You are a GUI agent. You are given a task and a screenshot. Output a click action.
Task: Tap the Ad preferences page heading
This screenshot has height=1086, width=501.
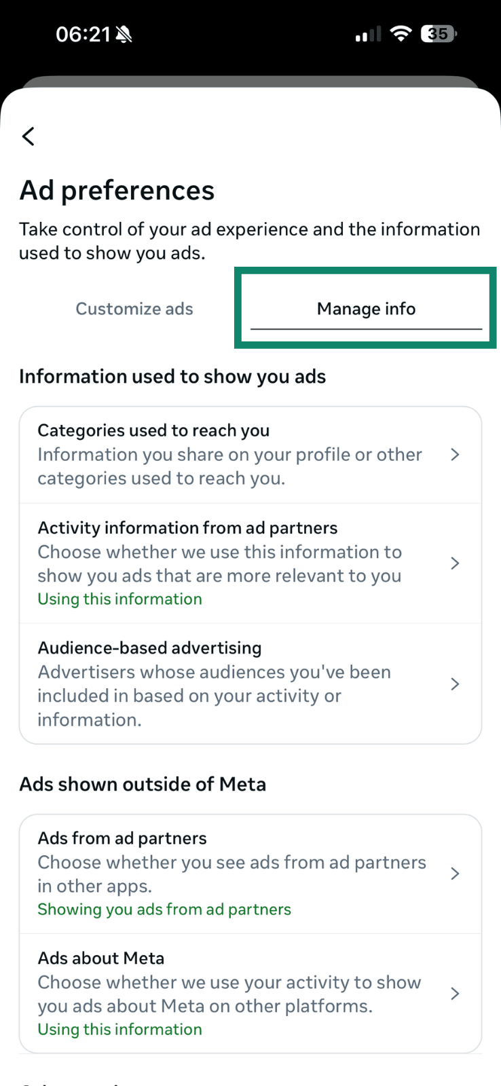click(x=117, y=191)
